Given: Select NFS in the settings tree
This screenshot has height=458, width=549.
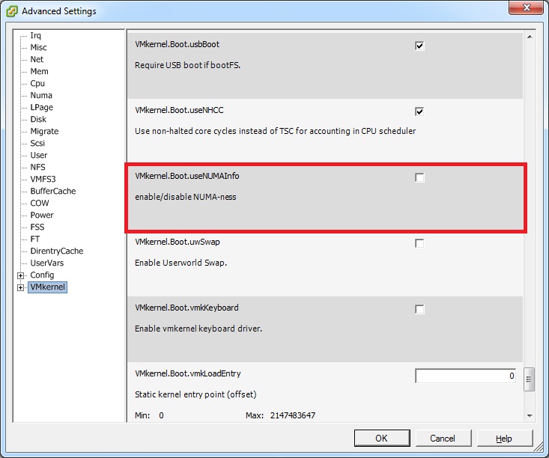Looking at the screenshot, I should click(37, 167).
